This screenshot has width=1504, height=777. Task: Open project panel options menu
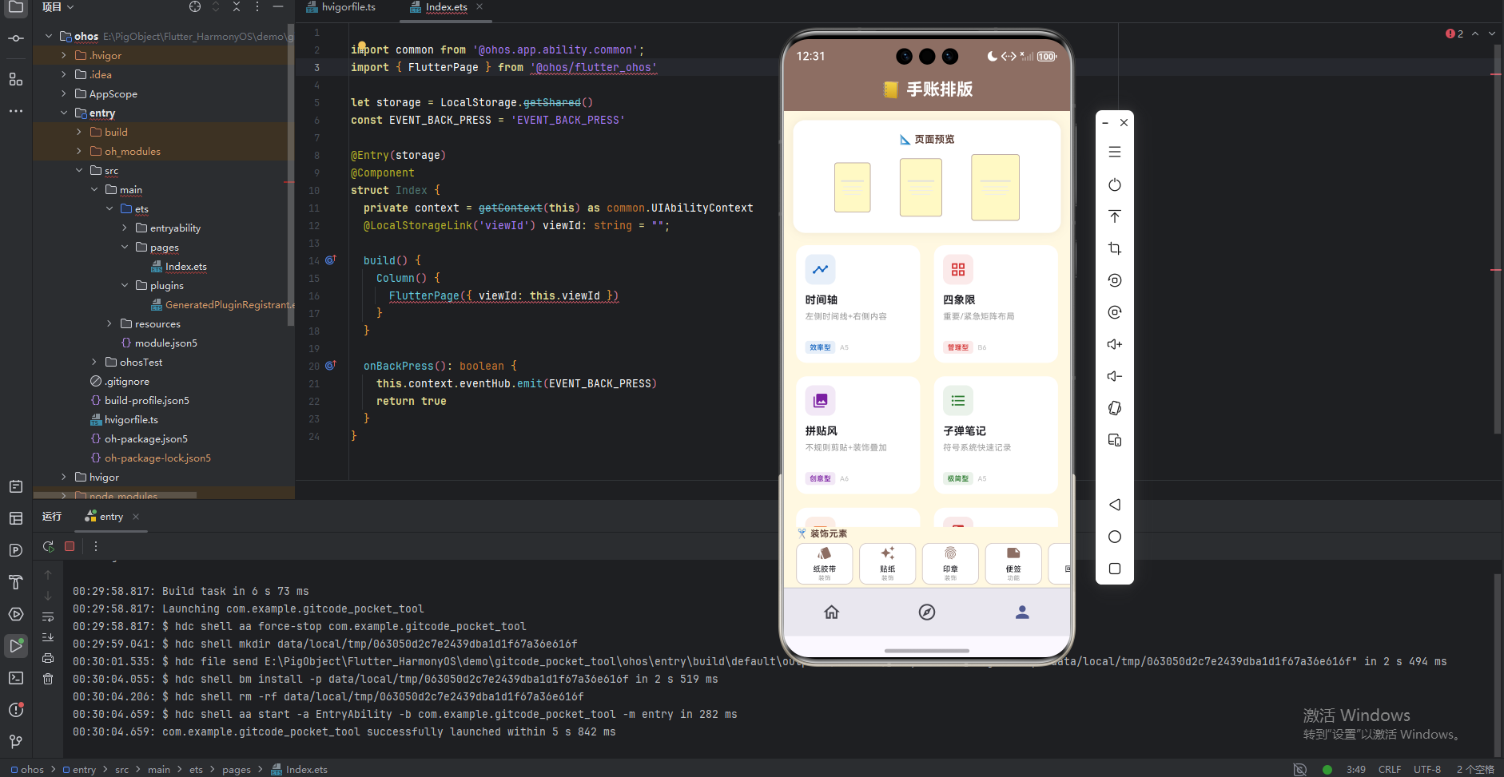click(257, 6)
